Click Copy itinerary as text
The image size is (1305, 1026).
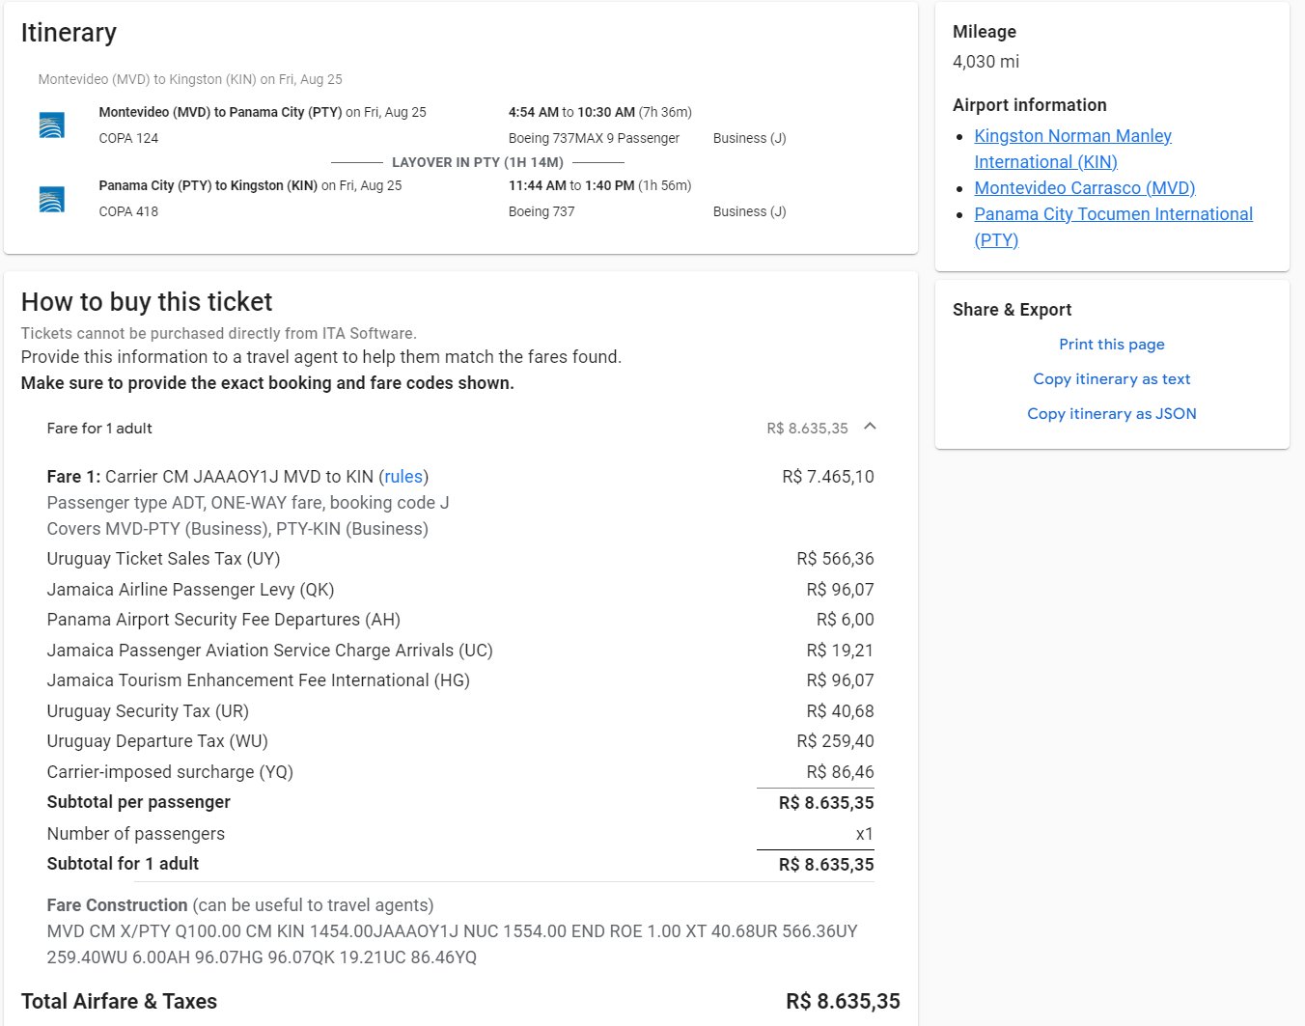[x=1111, y=379]
